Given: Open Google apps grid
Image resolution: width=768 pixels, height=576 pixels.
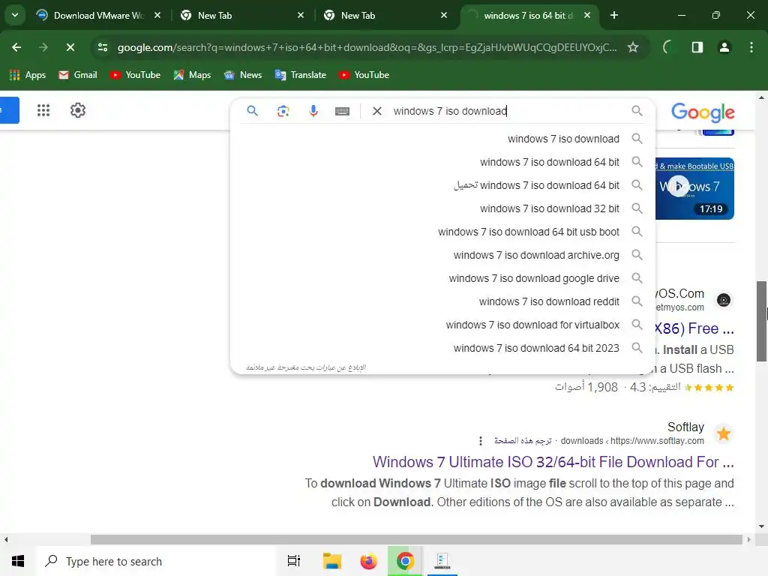Looking at the screenshot, I should click(x=43, y=110).
